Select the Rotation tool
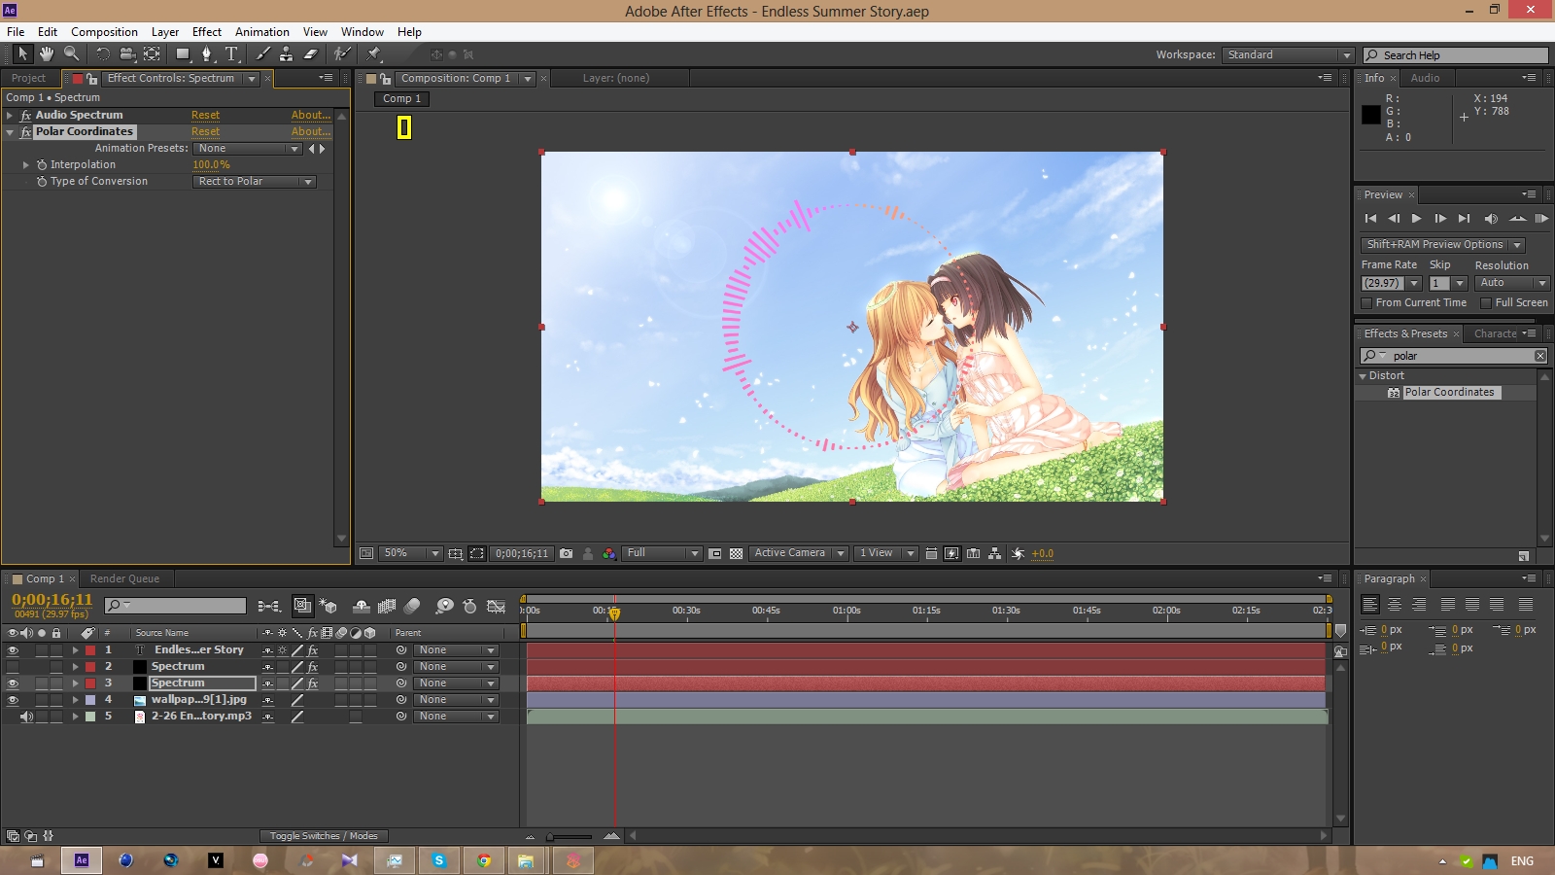The image size is (1555, 875). pyautogui.click(x=103, y=54)
